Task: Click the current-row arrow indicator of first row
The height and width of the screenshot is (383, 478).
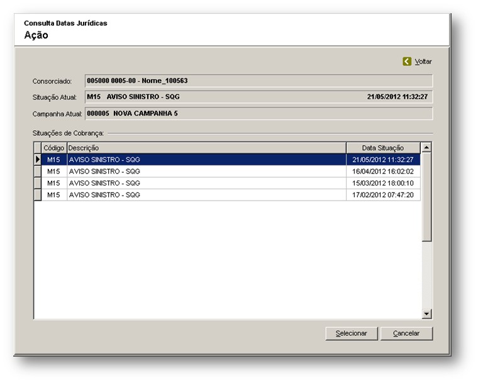Action: [x=38, y=160]
